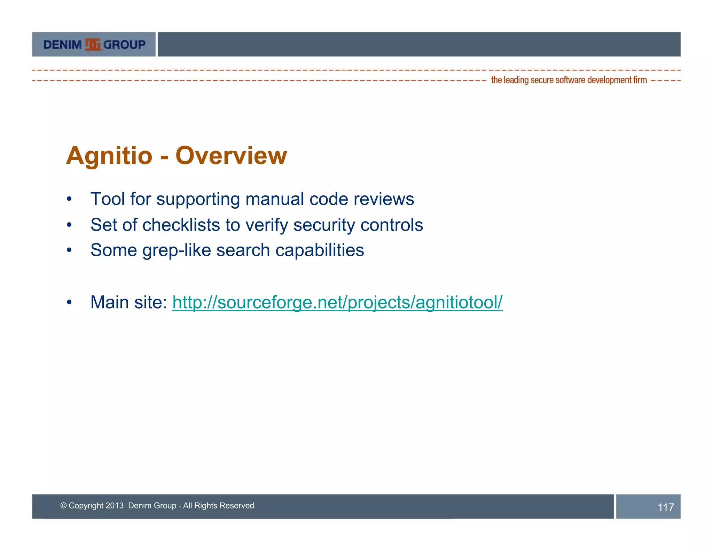The image size is (713, 551).
Task: Click the light blue box around the logo
Action: [38, 45]
